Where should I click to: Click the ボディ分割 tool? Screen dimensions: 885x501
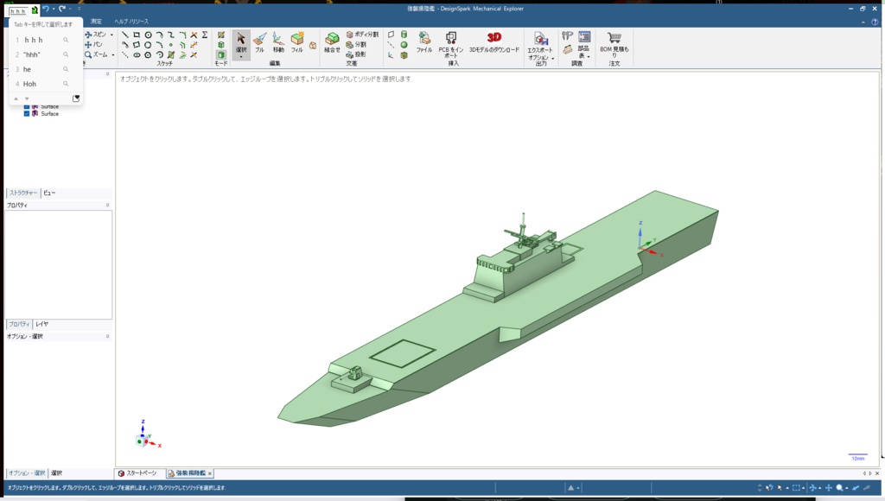click(x=362, y=35)
